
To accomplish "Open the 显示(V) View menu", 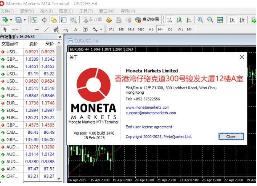I will click(x=27, y=11).
